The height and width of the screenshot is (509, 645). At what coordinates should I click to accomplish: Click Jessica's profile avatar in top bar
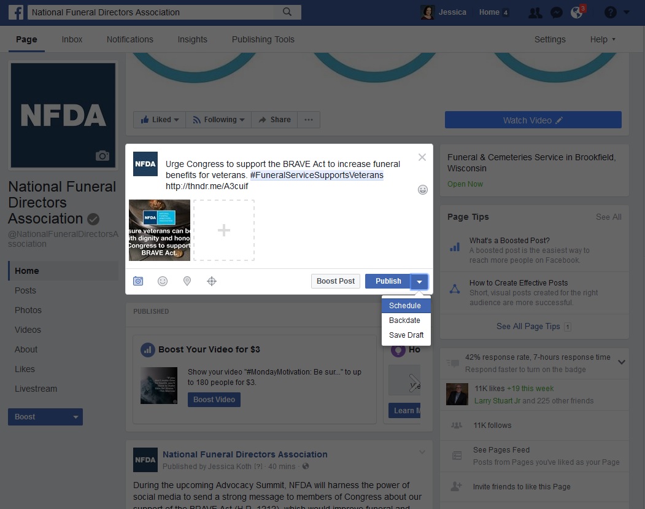click(428, 12)
